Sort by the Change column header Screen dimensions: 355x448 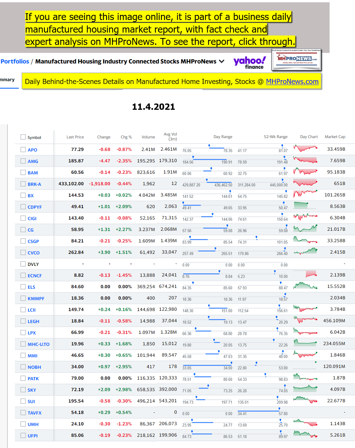click(x=104, y=137)
